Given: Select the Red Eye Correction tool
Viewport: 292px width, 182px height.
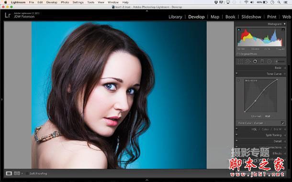Looking at the screenshot, I should [x=255, y=62].
